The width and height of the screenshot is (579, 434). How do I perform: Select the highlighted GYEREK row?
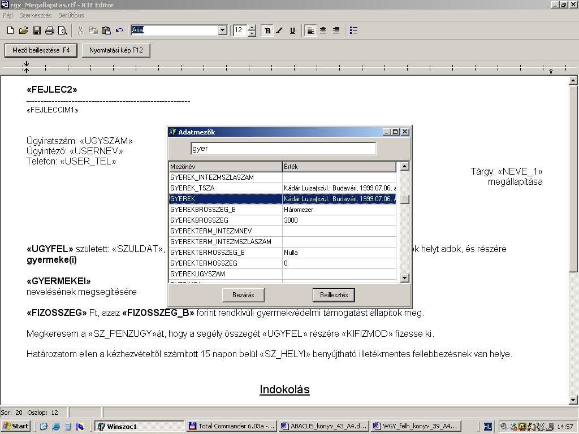point(283,199)
